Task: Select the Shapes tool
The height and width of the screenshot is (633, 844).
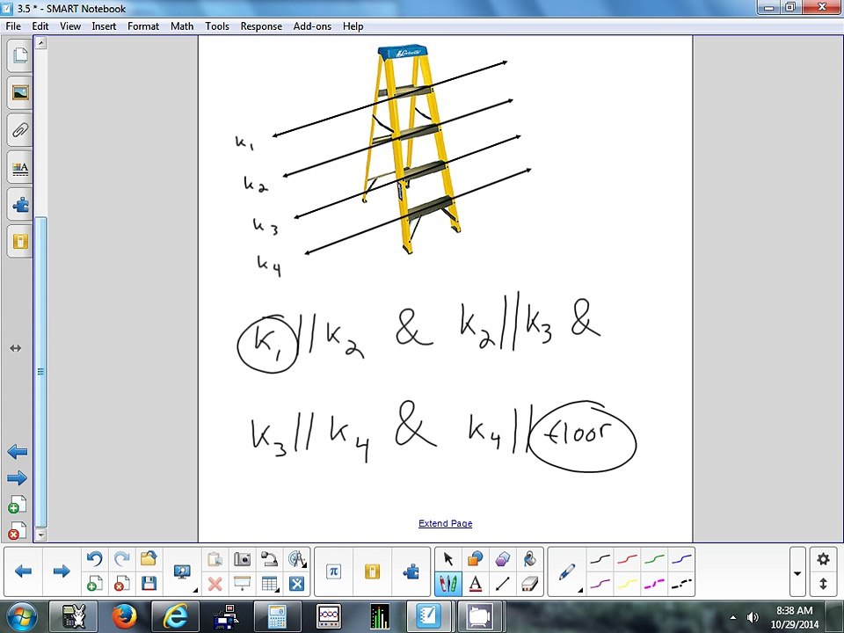Action: coord(475,559)
